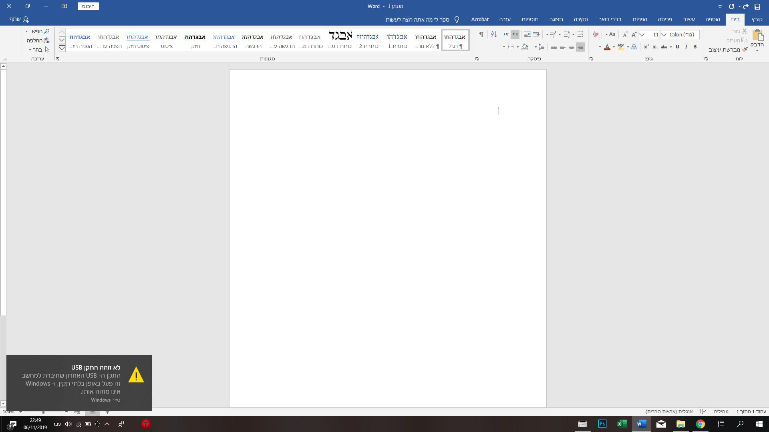The width and height of the screenshot is (769, 432).
Task: Open the Calibri font name dropdown
Action: [x=664, y=35]
